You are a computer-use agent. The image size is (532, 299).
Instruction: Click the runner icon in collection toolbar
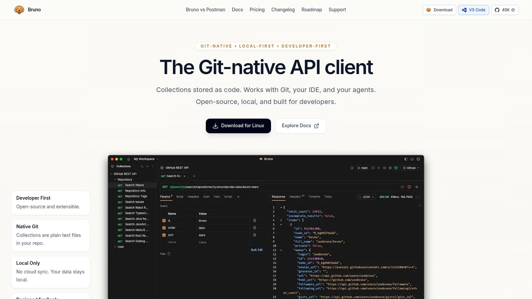tap(379, 168)
